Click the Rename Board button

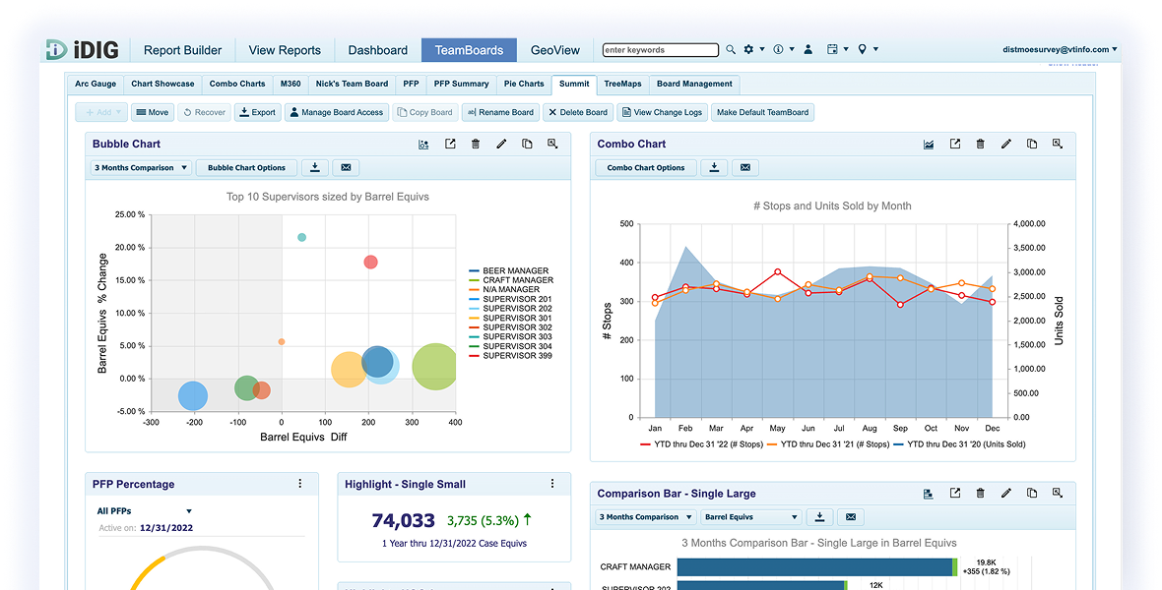pos(499,111)
